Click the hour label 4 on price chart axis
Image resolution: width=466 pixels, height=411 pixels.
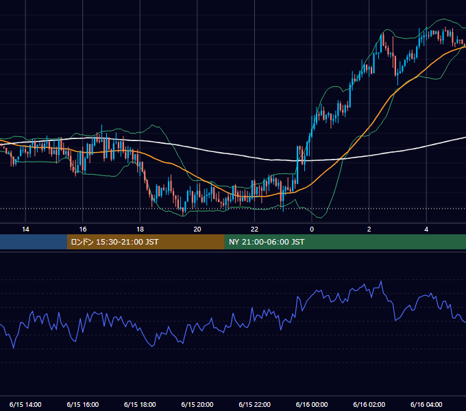point(426,229)
